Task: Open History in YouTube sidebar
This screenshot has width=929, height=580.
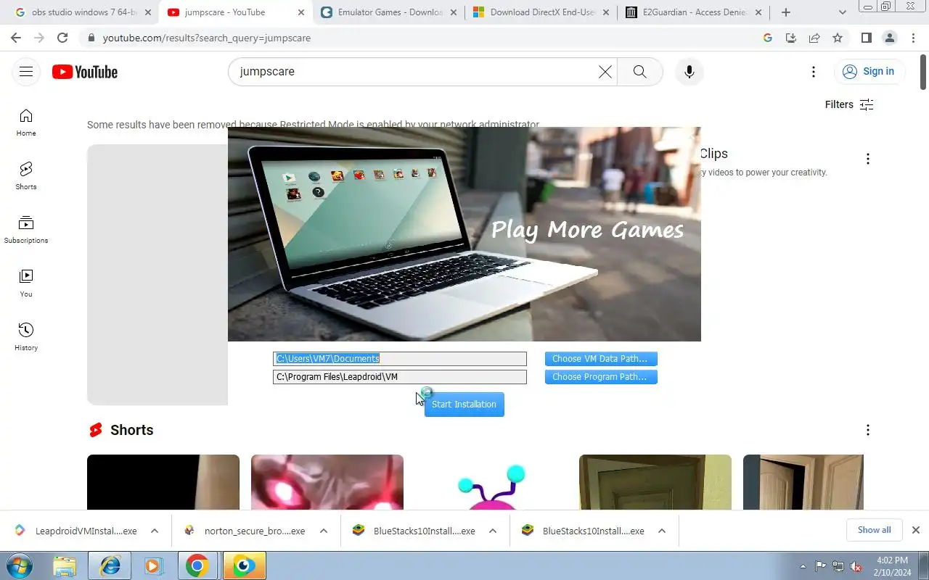Action: (x=26, y=337)
